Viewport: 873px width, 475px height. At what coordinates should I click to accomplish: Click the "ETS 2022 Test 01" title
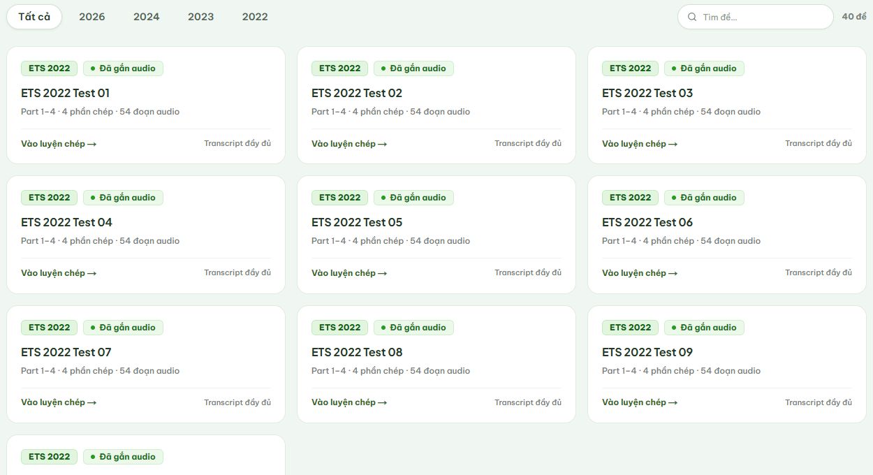click(x=66, y=93)
